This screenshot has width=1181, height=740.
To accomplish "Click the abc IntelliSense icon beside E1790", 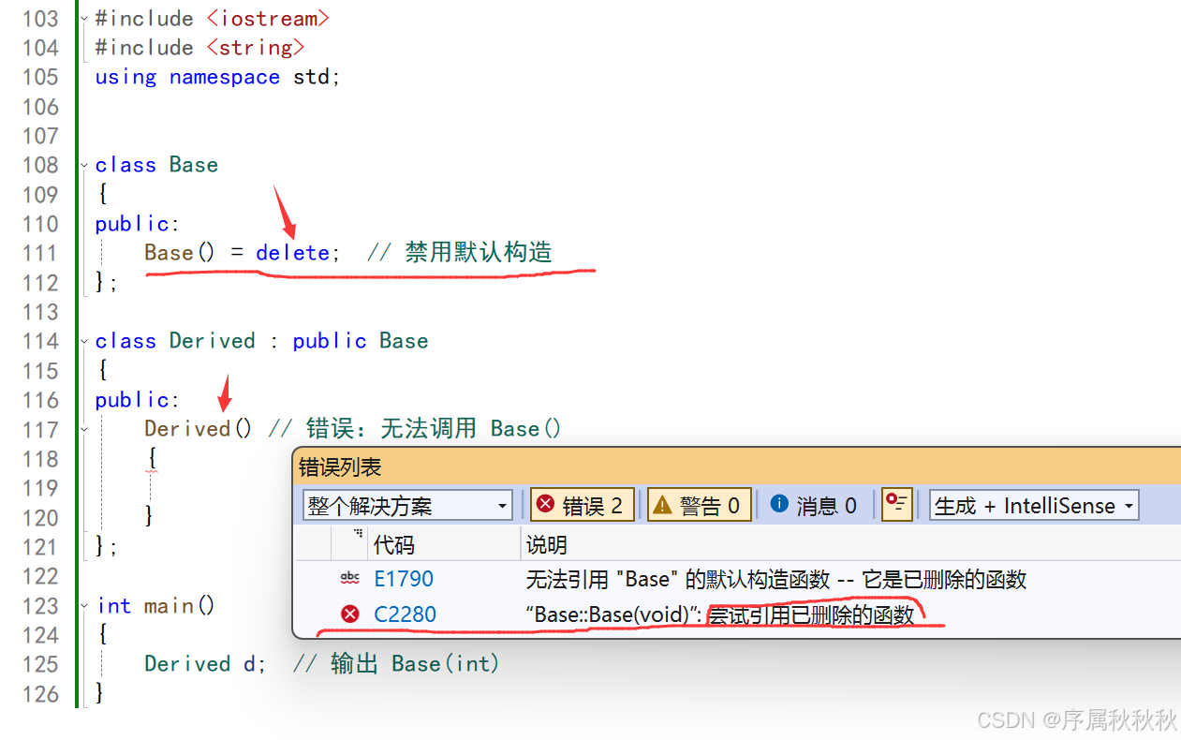I will pos(349,578).
